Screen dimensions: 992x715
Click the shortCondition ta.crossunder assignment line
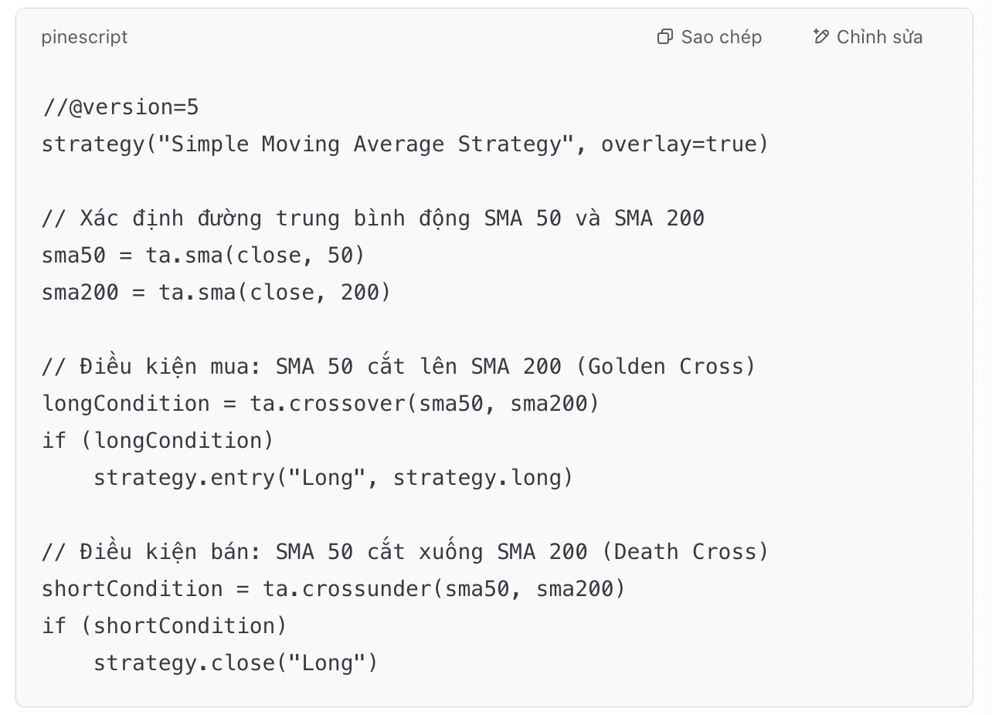point(333,588)
